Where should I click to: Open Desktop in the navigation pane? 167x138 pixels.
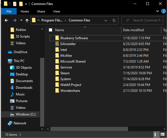click(x=22, y=74)
